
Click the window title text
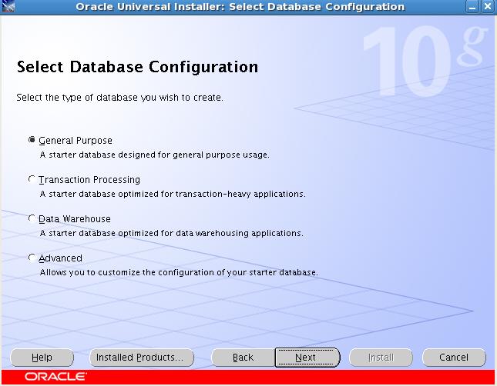pyautogui.click(x=240, y=7)
